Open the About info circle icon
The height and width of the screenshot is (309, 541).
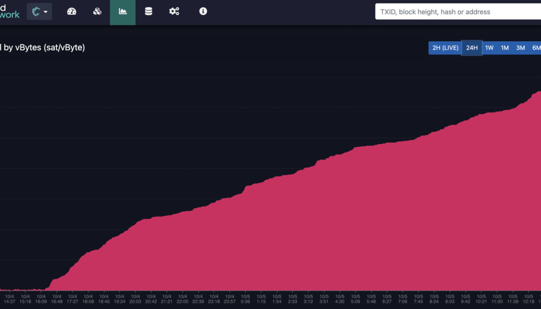coord(203,11)
